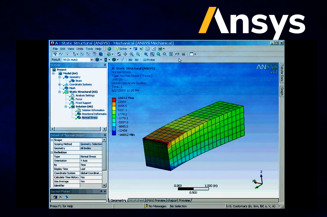Show the Min value label

pos(137,60)
